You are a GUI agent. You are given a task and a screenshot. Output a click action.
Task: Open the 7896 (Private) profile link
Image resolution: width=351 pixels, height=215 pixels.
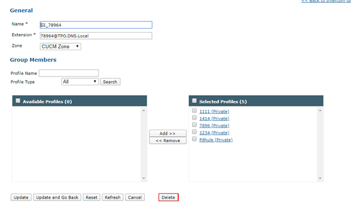click(x=214, y=126)
